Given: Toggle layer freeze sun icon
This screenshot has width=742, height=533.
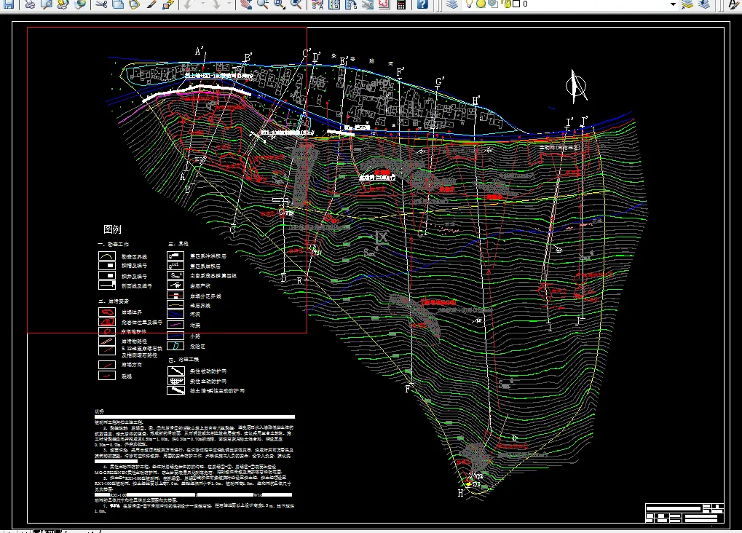Looking at the screenshot, I should [481, 4].
